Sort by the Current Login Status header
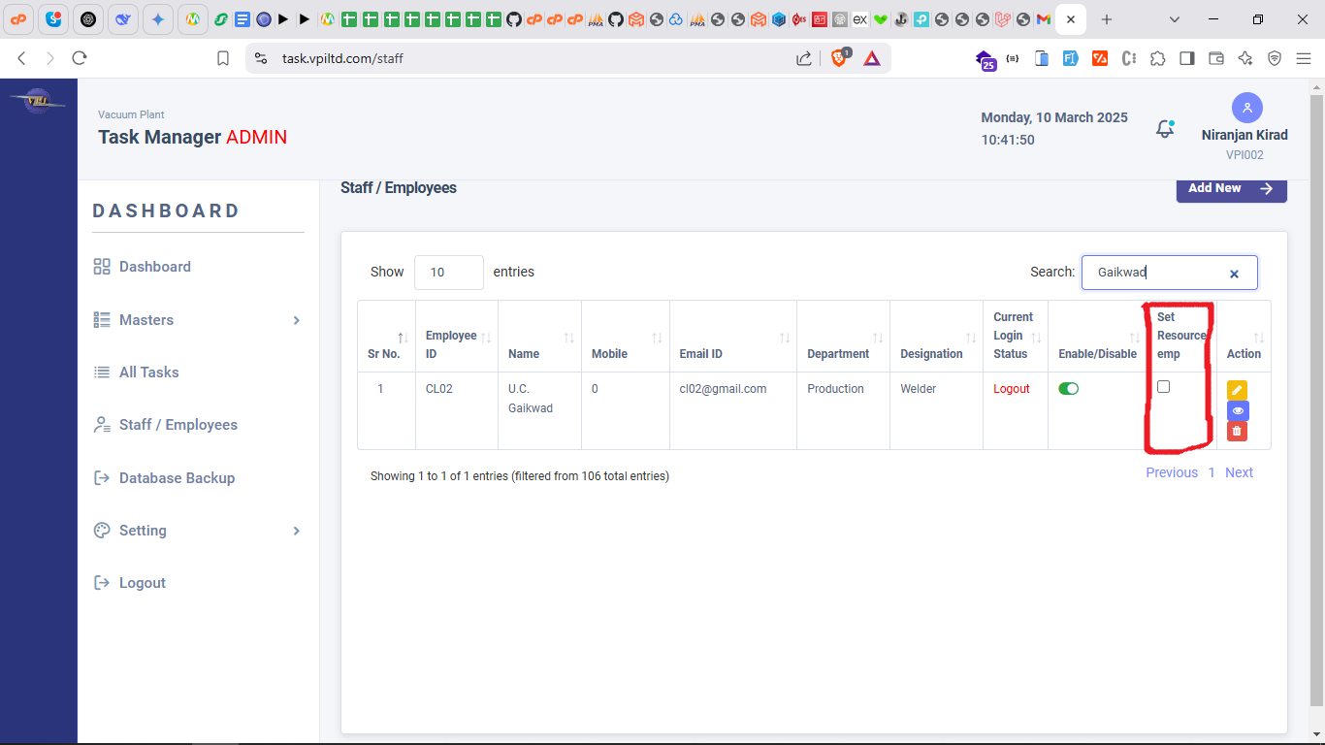The image size is (1325, 745). coord(1016,337)
